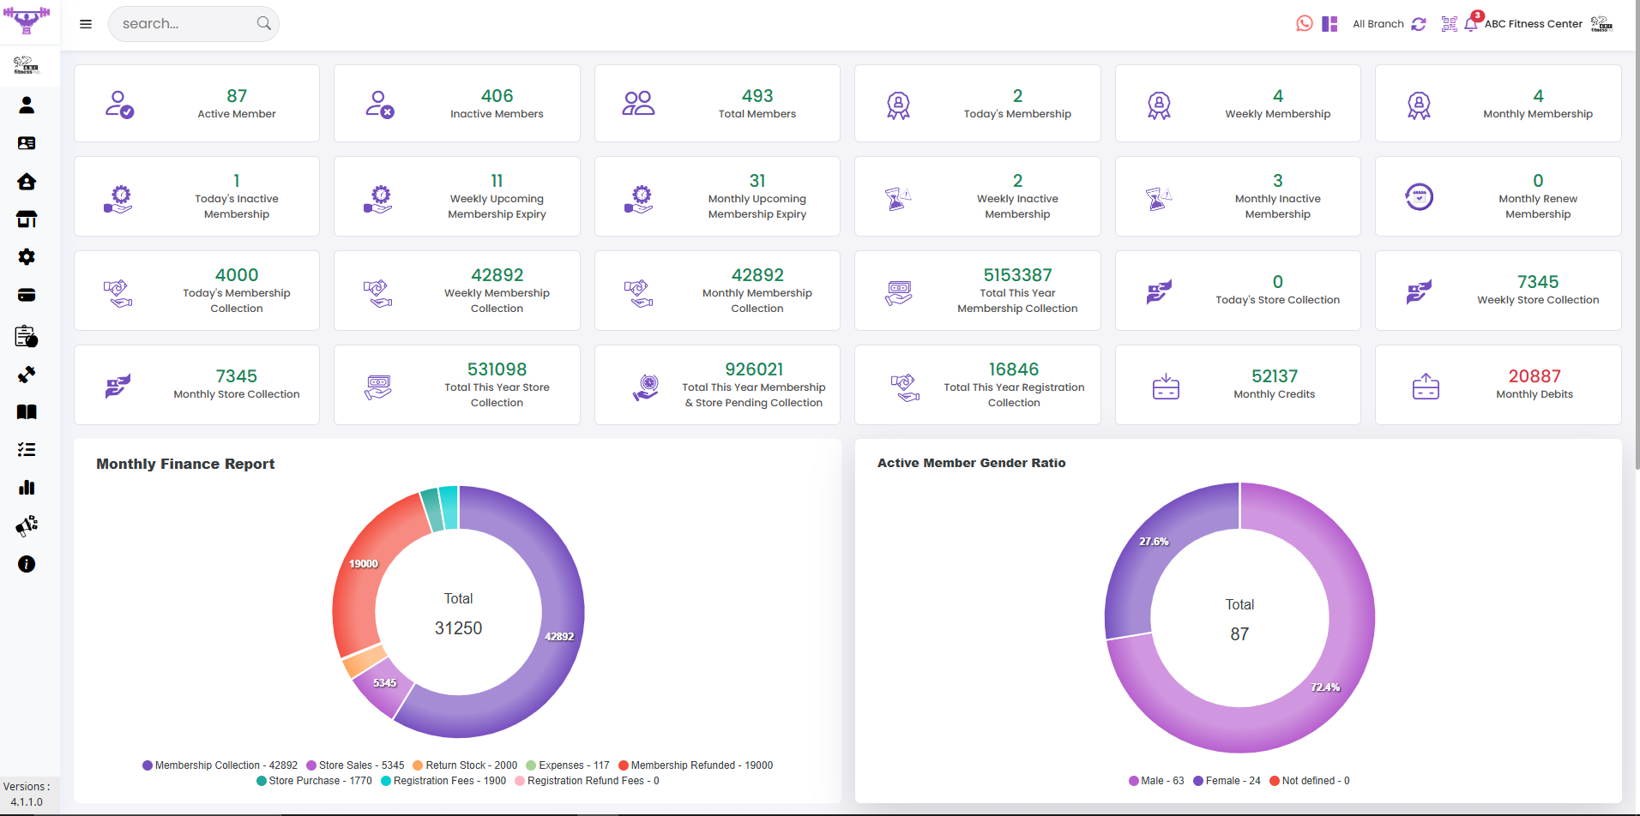Click the Monthly Debits card

click(x=1498, y=385)
